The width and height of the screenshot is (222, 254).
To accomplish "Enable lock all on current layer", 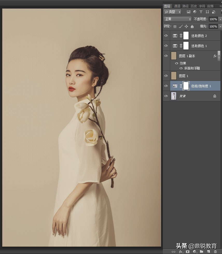I will click(192, 26).
